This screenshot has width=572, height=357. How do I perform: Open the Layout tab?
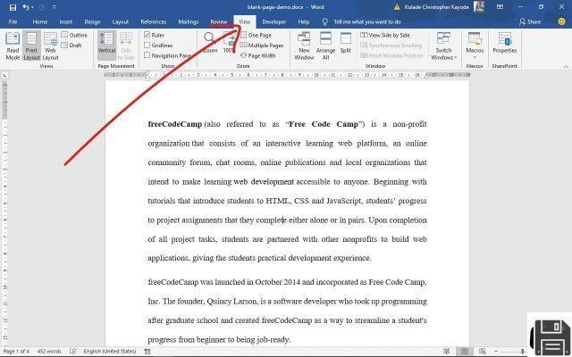pyautogui.click(x=121, y=21)
